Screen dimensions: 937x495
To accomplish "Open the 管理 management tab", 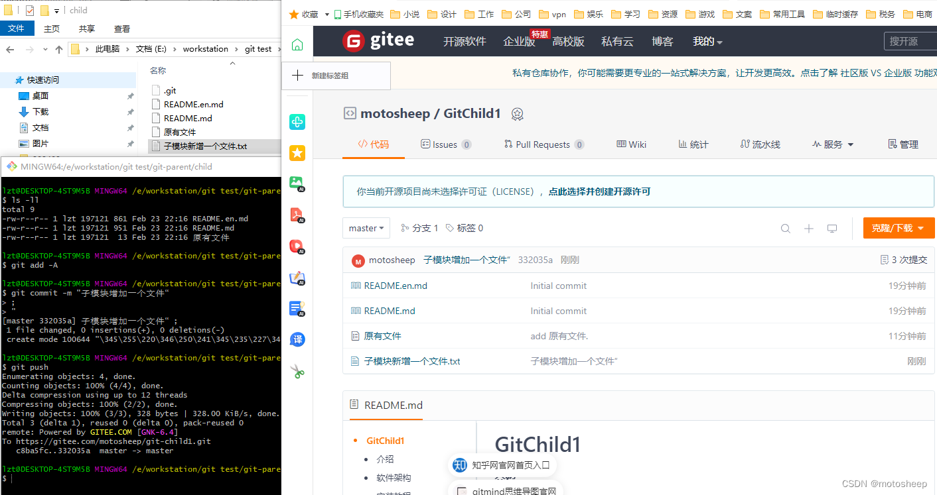I will (903, 144).
